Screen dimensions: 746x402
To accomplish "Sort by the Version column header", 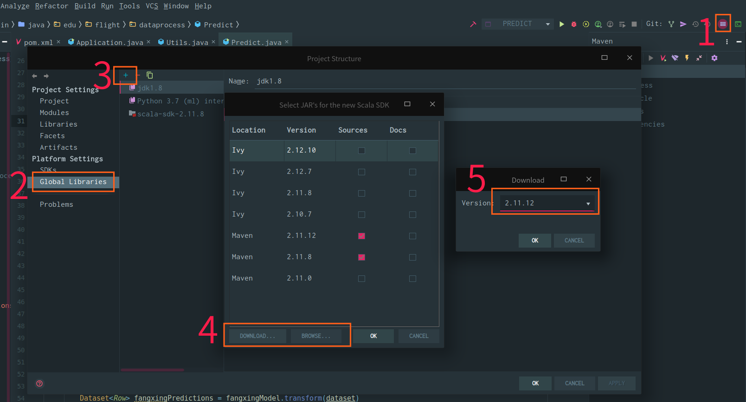I will coord(301,130).
